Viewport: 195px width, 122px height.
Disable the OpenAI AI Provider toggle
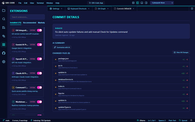pos(40,59)
